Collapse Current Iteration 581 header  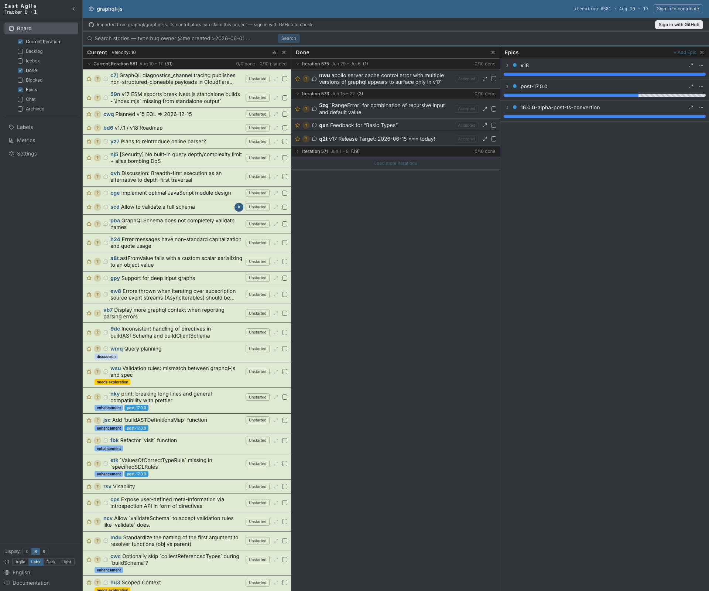pos(89,64)
